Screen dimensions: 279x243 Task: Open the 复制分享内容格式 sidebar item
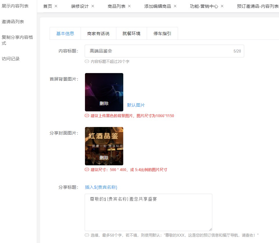coord(17,40)
